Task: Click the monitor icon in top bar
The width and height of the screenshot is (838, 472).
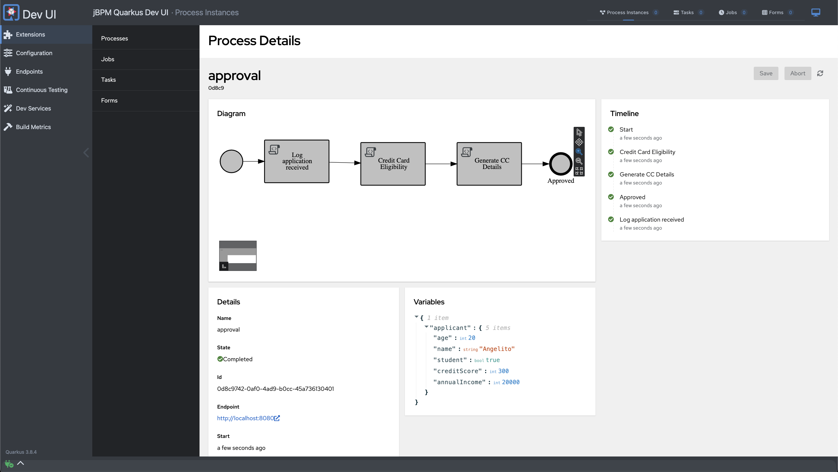Action: pos(816,12)
